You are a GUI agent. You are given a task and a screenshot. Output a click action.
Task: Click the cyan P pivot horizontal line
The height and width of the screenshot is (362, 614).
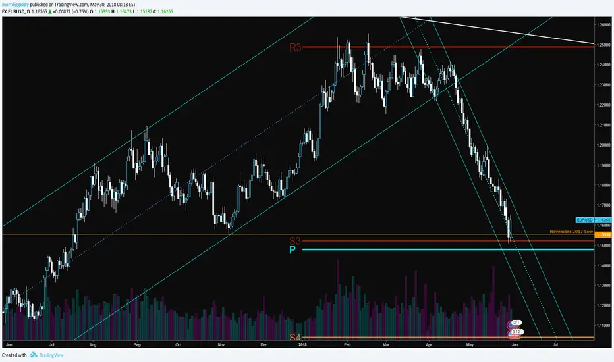click(448, 249)
